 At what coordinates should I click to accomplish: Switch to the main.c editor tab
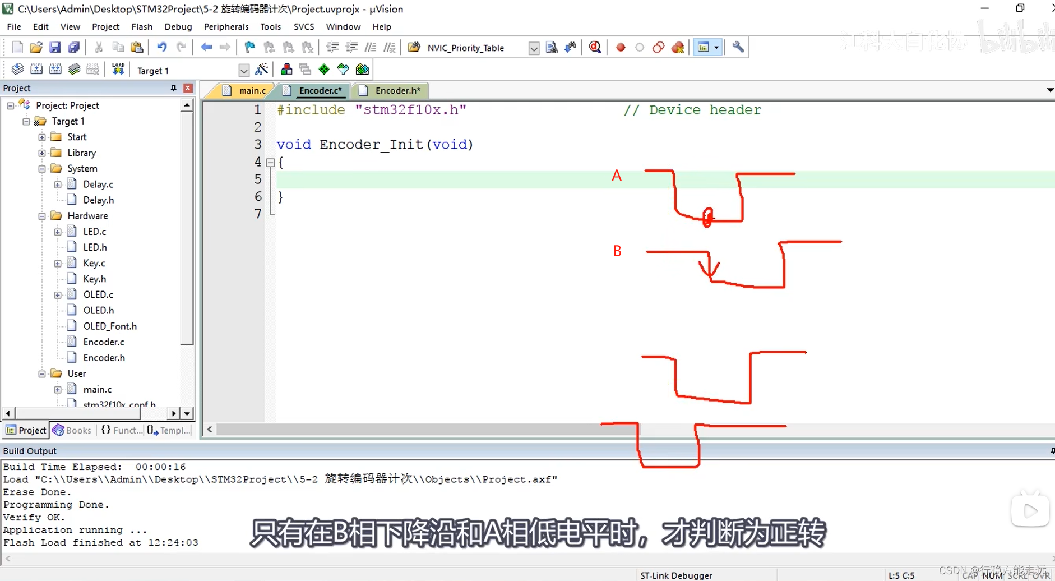point(245,90)
